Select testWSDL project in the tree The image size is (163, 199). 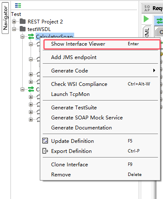click(39, 29)
